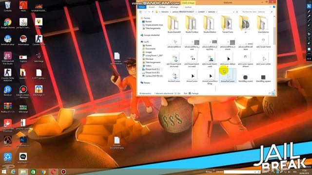This screenshot has height=175, width=312.
Task: Open Vidéos in the navigation pane
Action: [147, 66]
